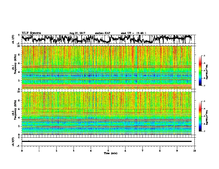Viewport: 219px width, 169px height.
Task: Click the "-3" label on ch.2 color bar
Action: pyautogui.click(x=204, y=101)
